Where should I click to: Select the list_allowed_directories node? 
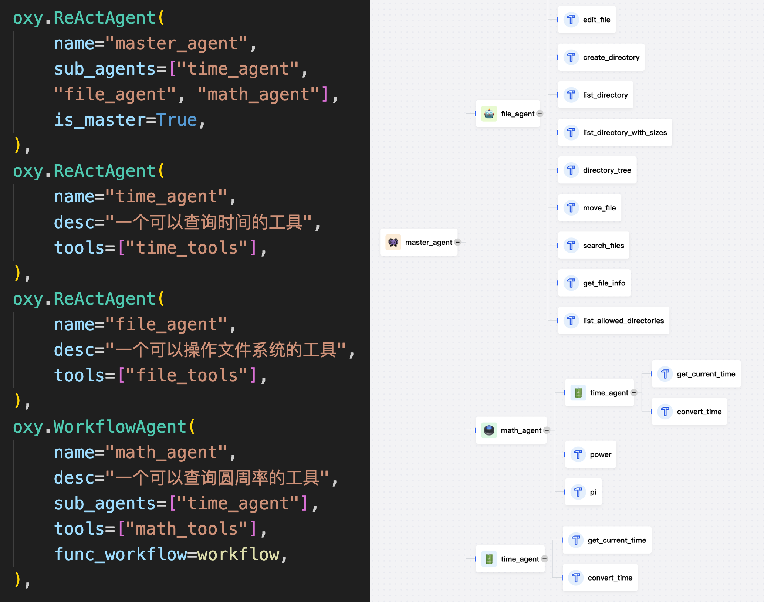point(613,321)
